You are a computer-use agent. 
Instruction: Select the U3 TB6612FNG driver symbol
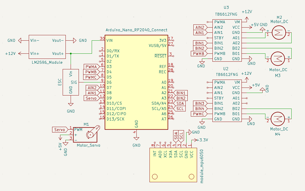pyautogui.click(x=227, y=40)
